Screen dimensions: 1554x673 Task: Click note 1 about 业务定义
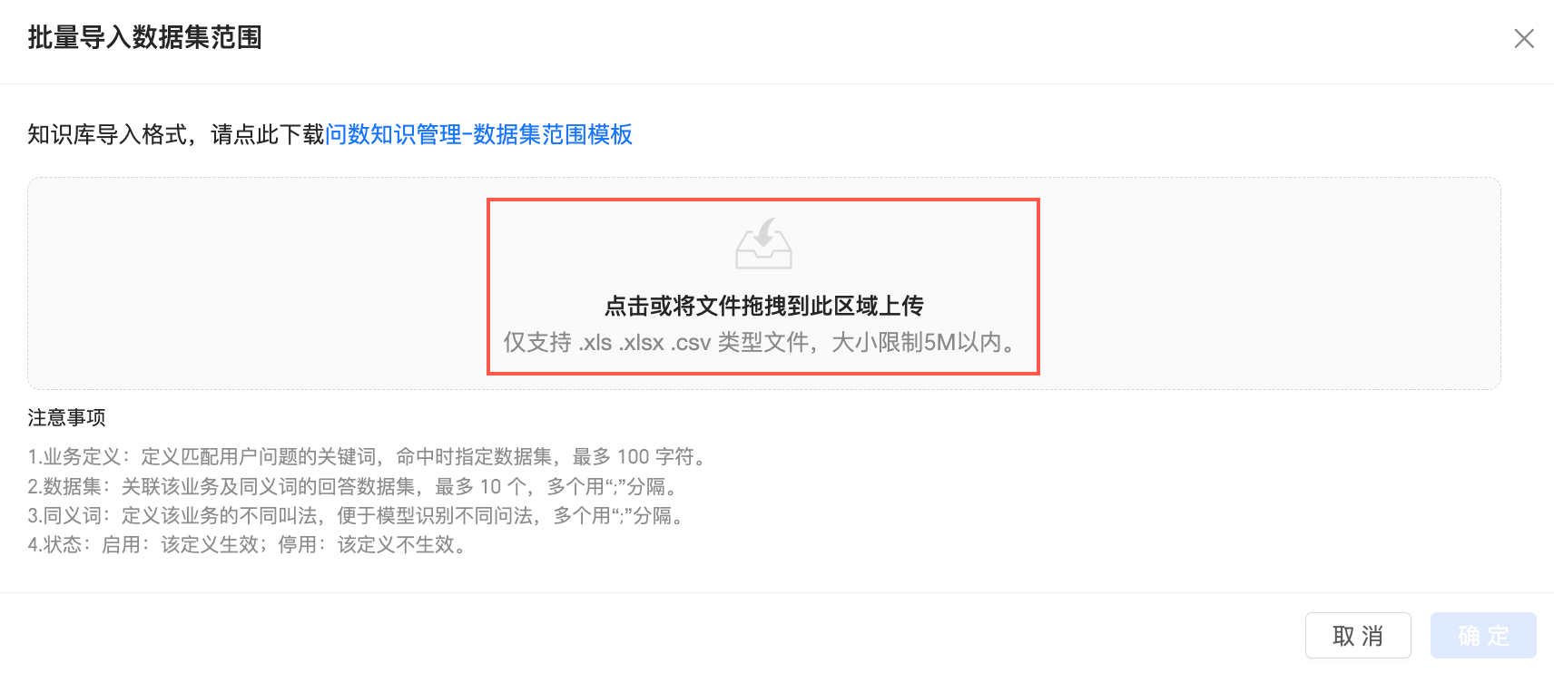pos(367,456)
